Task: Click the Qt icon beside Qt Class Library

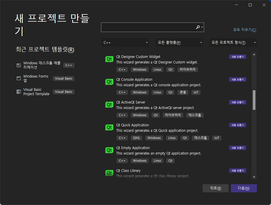Action: pos(109,173)
